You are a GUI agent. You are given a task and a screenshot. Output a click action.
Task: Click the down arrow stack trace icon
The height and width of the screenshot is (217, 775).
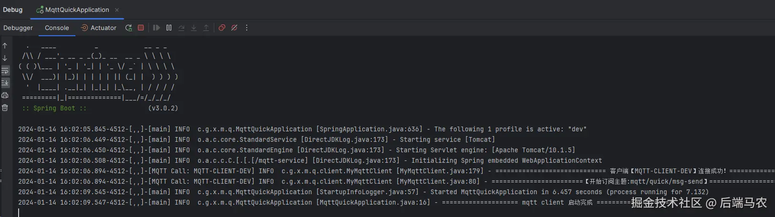pos(5,58)
